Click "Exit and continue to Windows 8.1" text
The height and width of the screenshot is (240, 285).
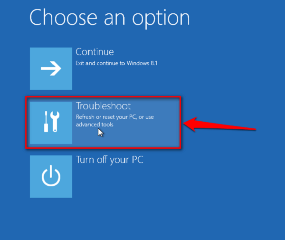point(116,63)
